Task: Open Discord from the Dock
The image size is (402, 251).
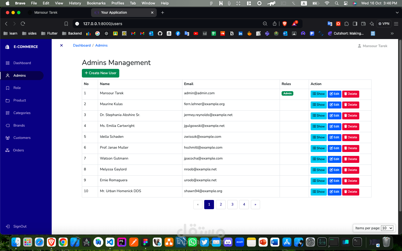Action: (228, 242)
